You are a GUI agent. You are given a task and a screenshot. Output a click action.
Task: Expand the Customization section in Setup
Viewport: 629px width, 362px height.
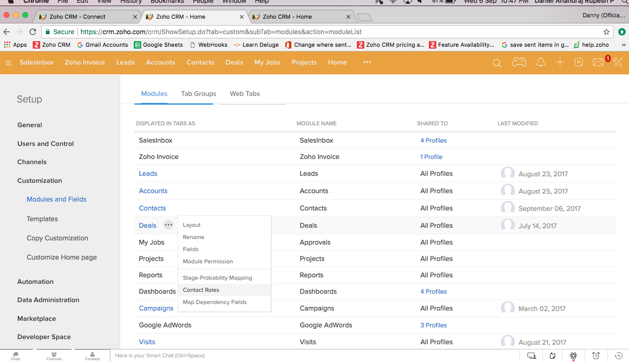click(x=40, y=181)
